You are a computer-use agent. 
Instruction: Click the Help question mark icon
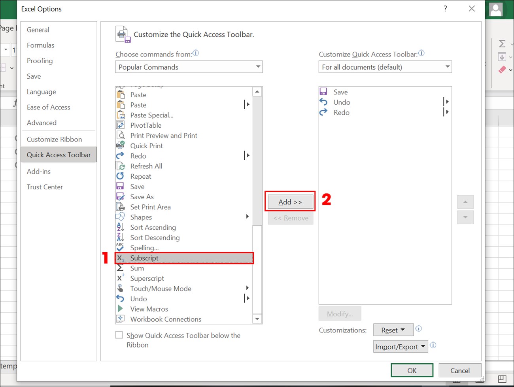[x=446, y=9]
